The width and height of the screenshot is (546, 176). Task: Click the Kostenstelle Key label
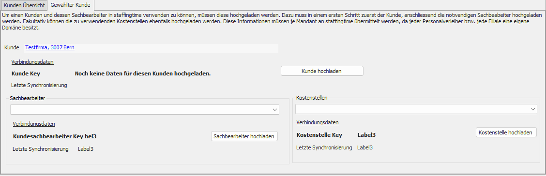pyautogui.click(x=319, y=135)
